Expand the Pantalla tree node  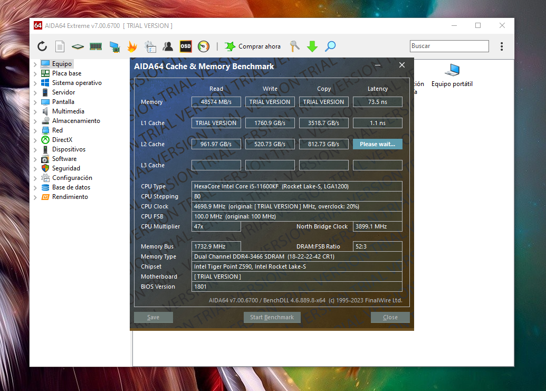tap(35, 102)
